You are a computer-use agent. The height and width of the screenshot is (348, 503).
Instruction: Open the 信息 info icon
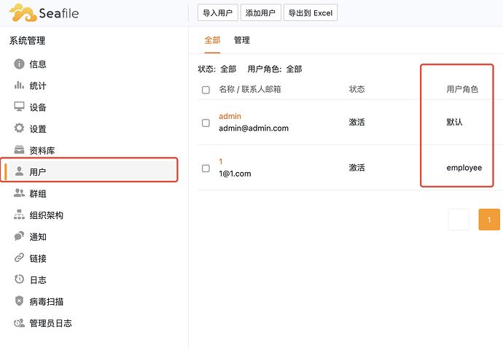point(20,64)
